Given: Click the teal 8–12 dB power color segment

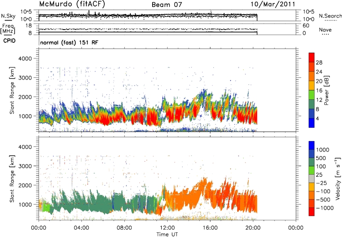Looking at the screenshot, I should tap(312, 104).
